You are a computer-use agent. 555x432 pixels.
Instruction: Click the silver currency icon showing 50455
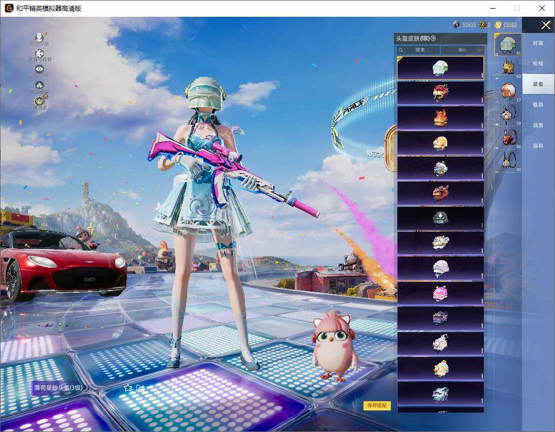[x=456, y=25]
